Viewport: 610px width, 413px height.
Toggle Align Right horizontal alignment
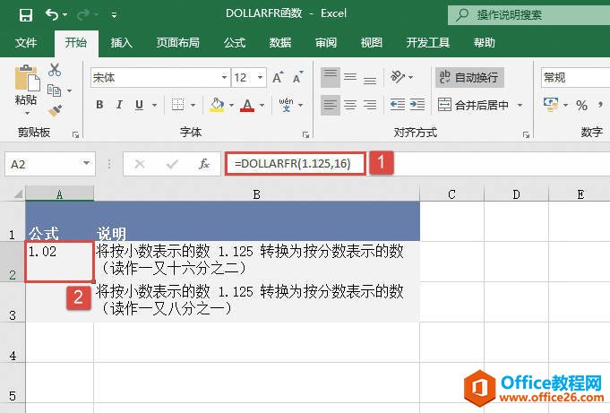coord(370,105)
